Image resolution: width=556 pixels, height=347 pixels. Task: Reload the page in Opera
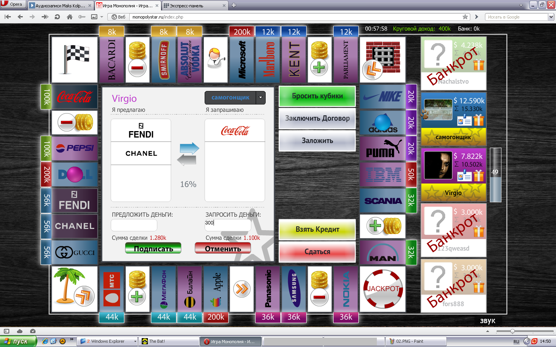pyautogui.click(x=57, y=17)
